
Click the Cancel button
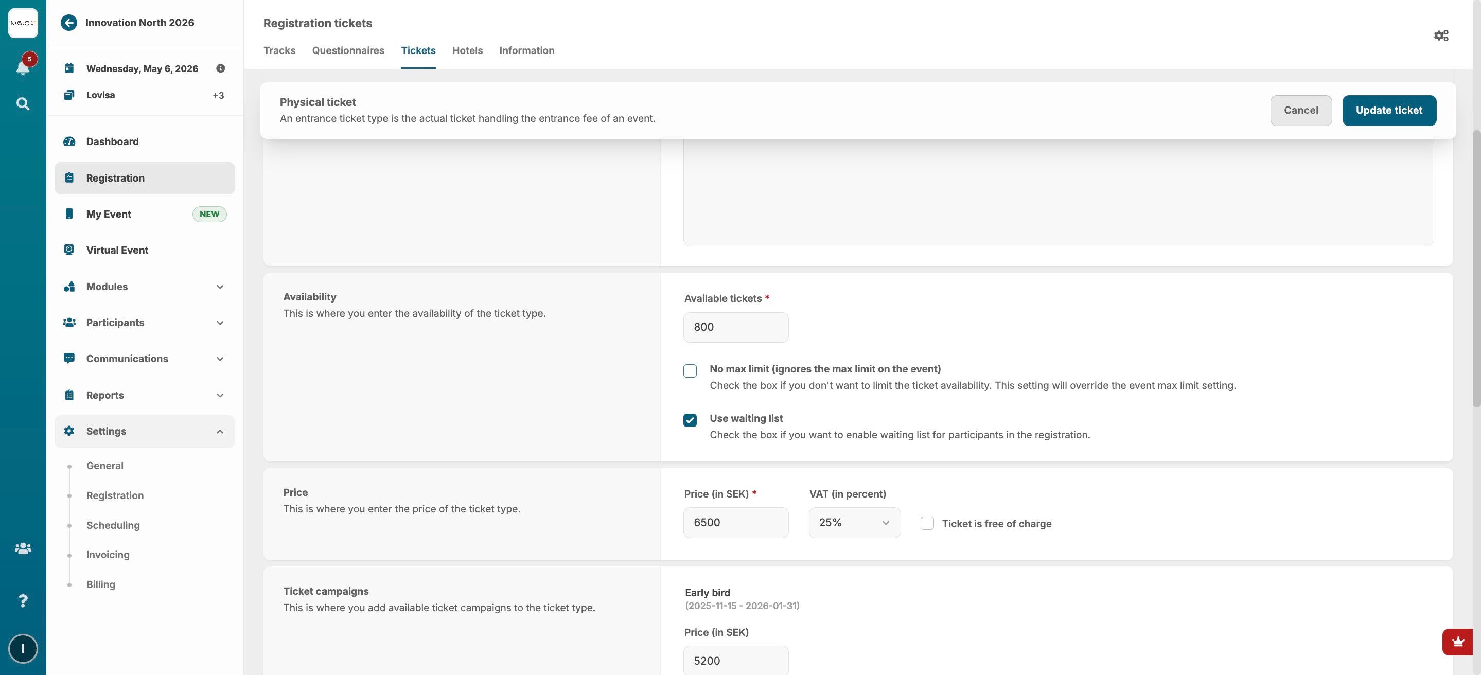click(x=1300, y=111)
